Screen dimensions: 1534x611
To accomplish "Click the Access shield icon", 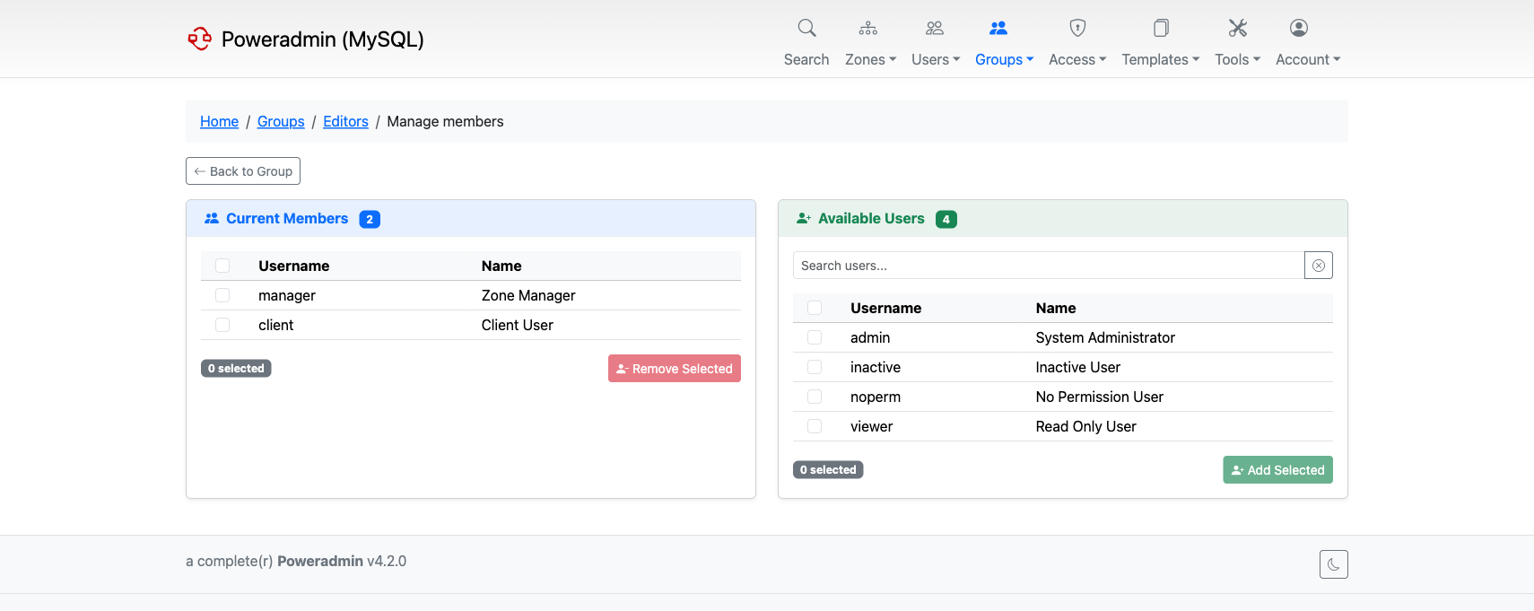I will coord(1077,28).
